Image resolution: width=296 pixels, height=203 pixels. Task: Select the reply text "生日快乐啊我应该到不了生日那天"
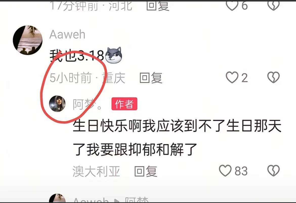click(x=177, y=126)
